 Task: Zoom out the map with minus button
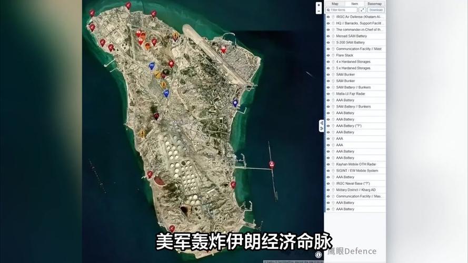click(319, 11)
